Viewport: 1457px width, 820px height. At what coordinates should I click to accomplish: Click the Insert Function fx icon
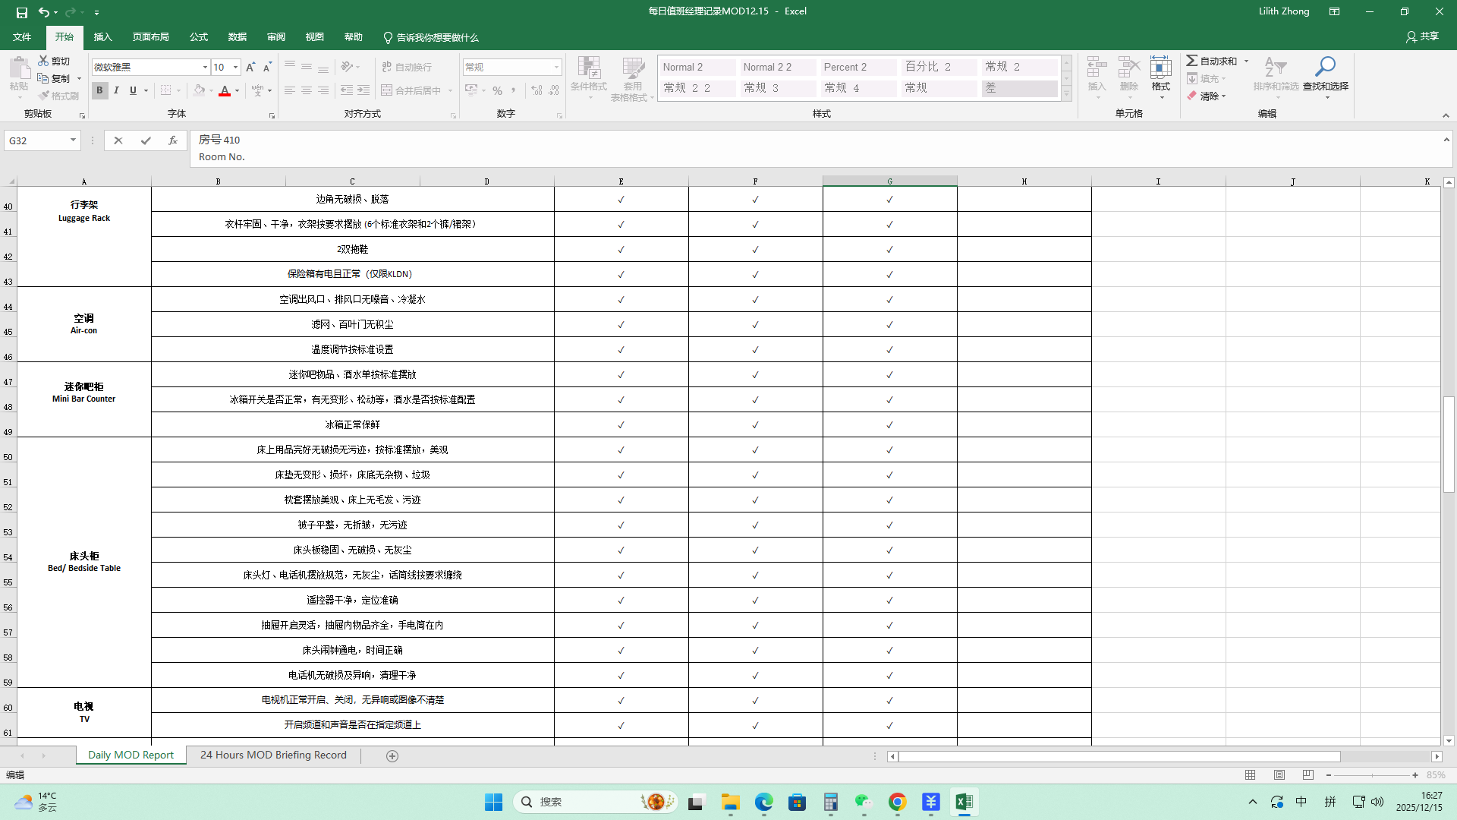tap(173, 140)
